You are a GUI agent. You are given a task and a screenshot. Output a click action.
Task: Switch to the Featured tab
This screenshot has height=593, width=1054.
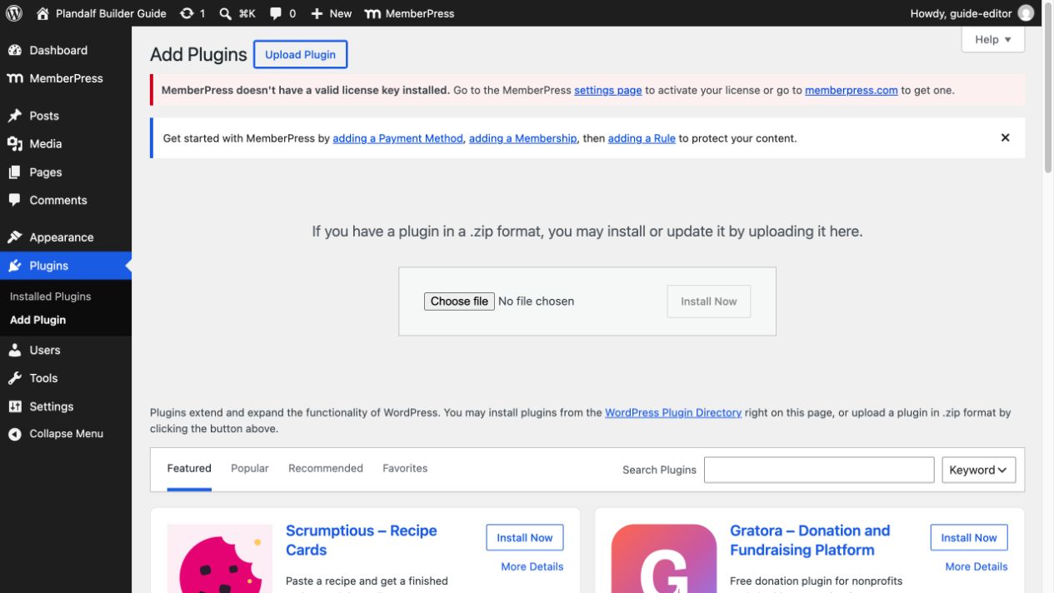tap(189, 469)
